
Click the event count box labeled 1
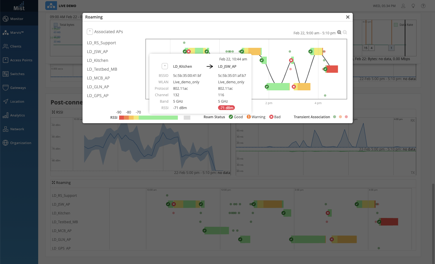391,48
